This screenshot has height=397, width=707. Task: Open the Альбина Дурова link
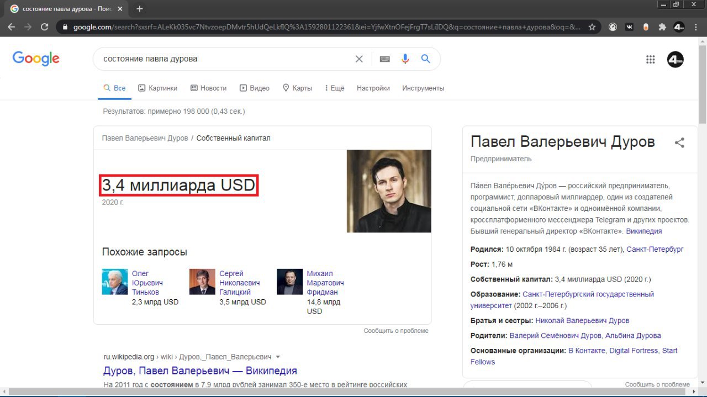pyautogui.click(x=633, y=336)
